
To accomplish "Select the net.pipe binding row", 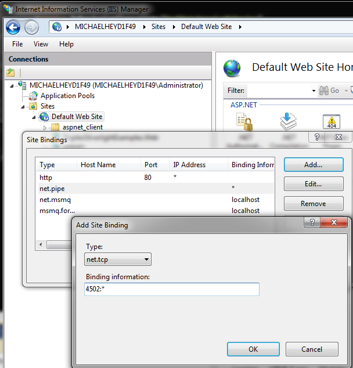I will 155,189.
